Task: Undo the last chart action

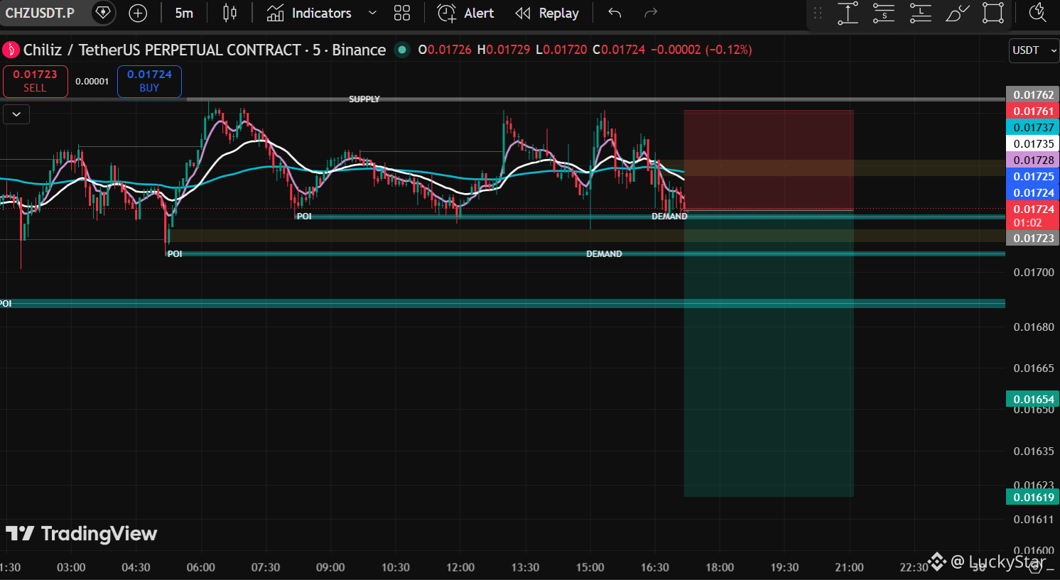Action: click(615, 13)
